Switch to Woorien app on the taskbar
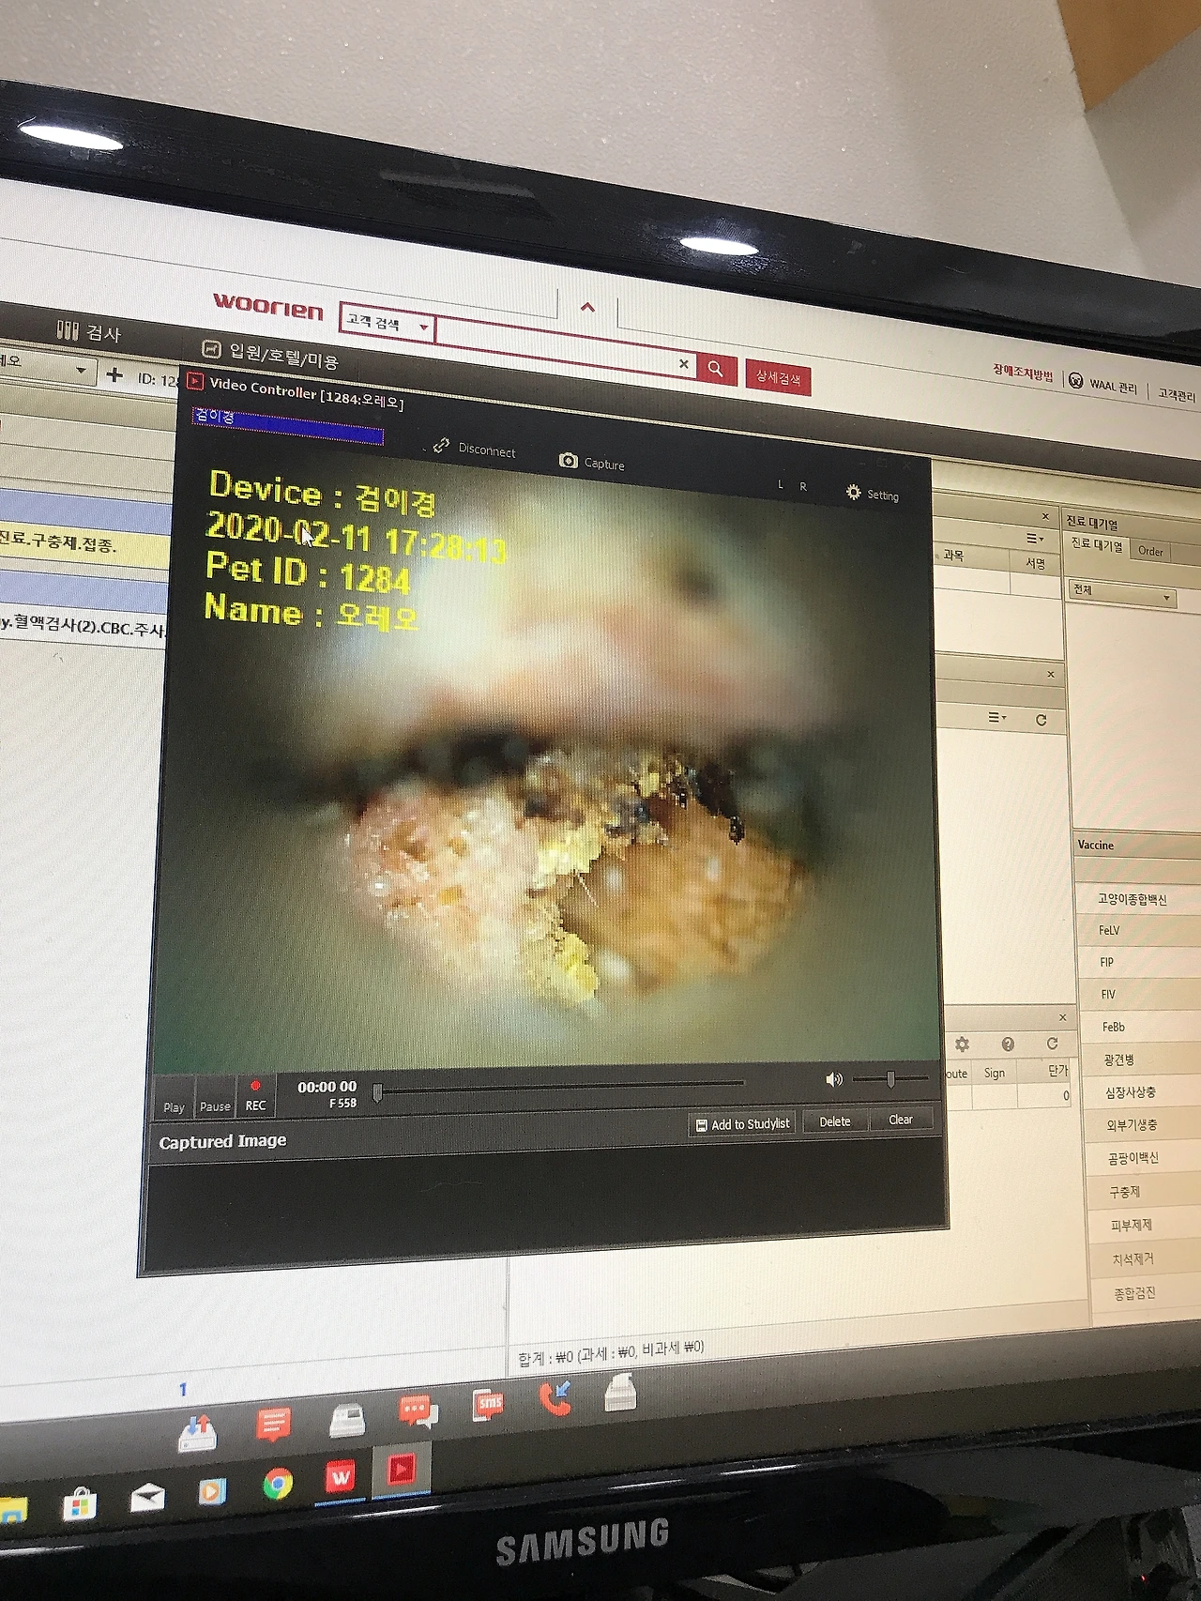 (x=340, y=1477)
